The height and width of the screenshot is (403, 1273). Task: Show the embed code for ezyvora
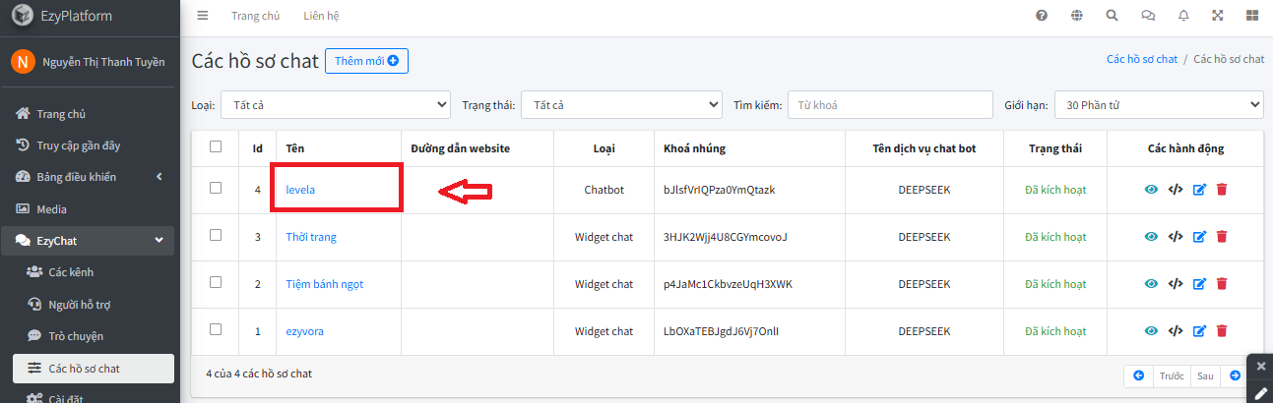(1176, 331)
